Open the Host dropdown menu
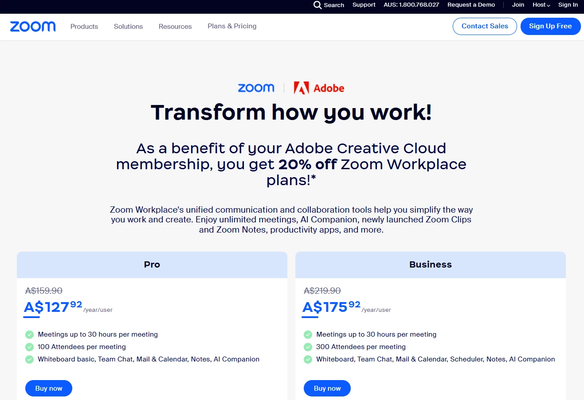The width and height of the screenshot is (584, 400). coord(541,5)
